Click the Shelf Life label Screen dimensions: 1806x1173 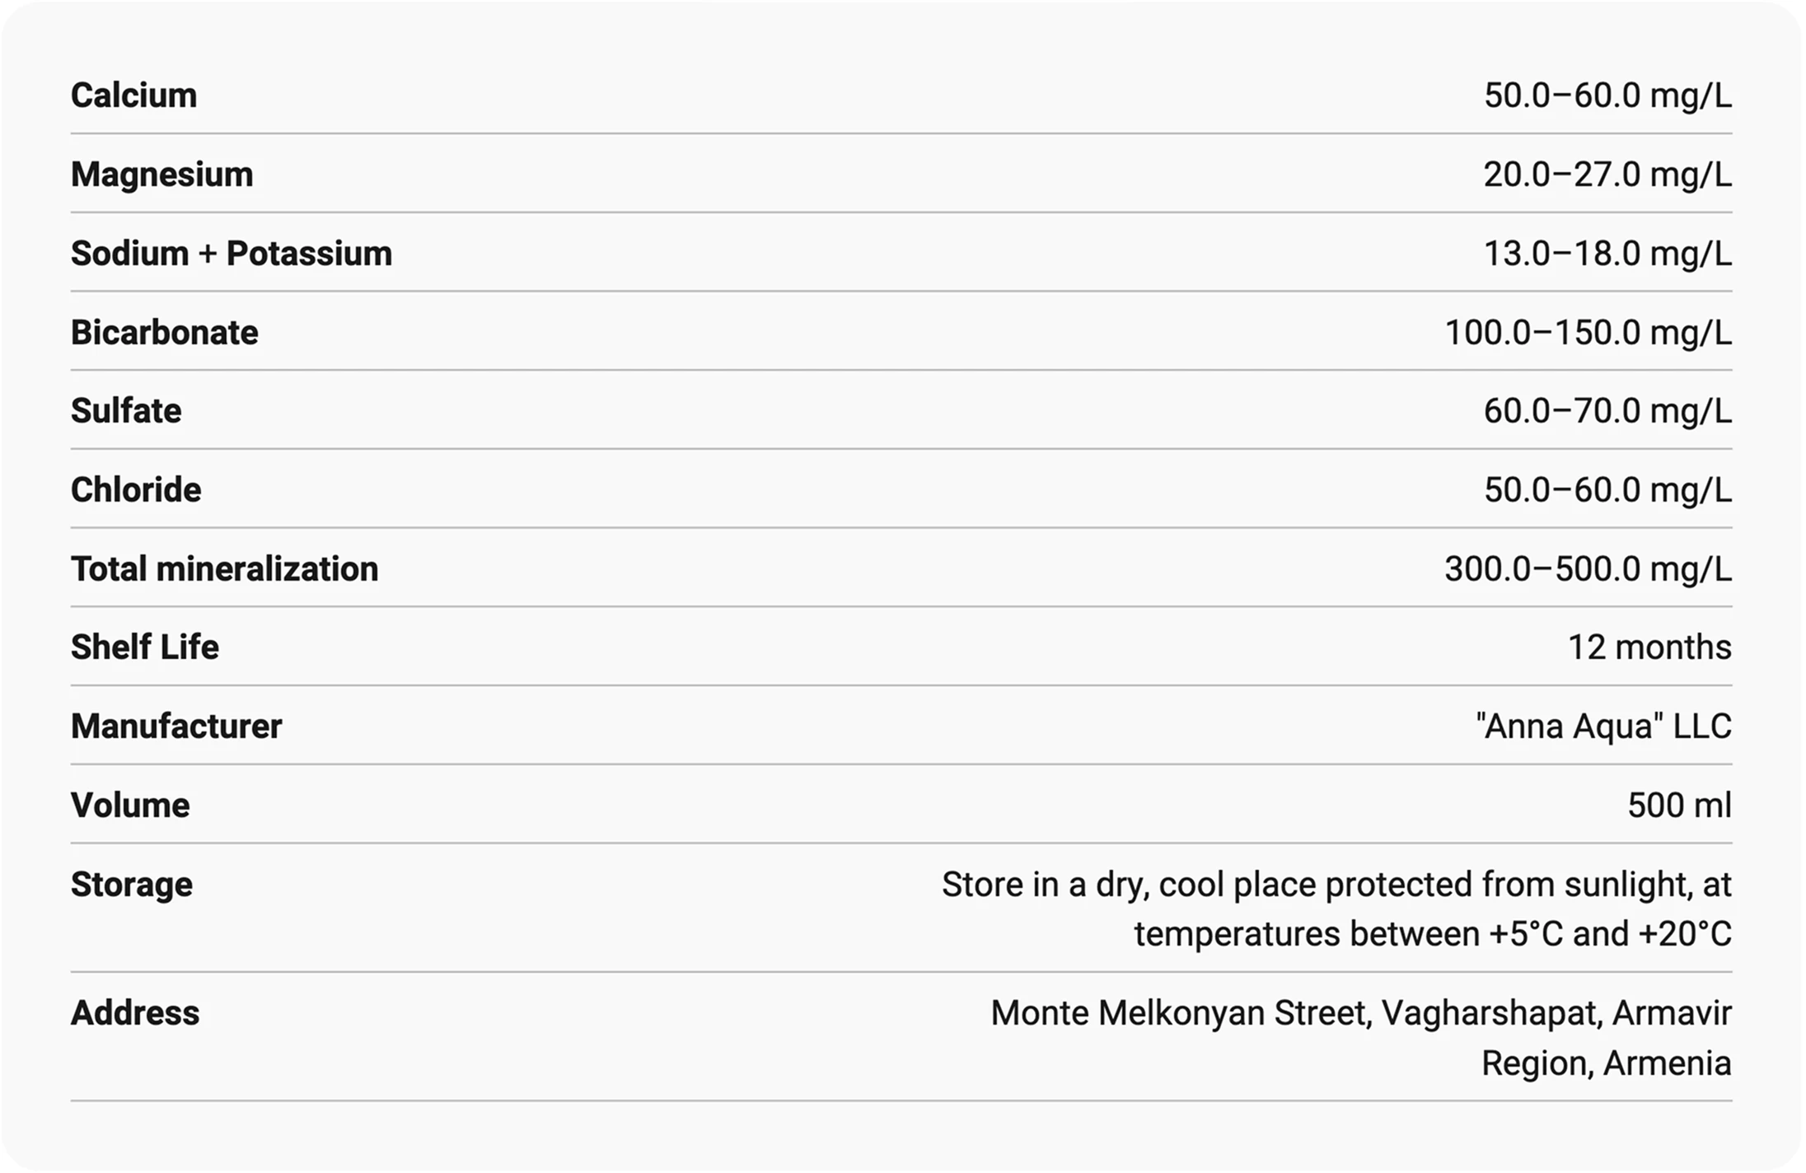(x=144, y=647)
